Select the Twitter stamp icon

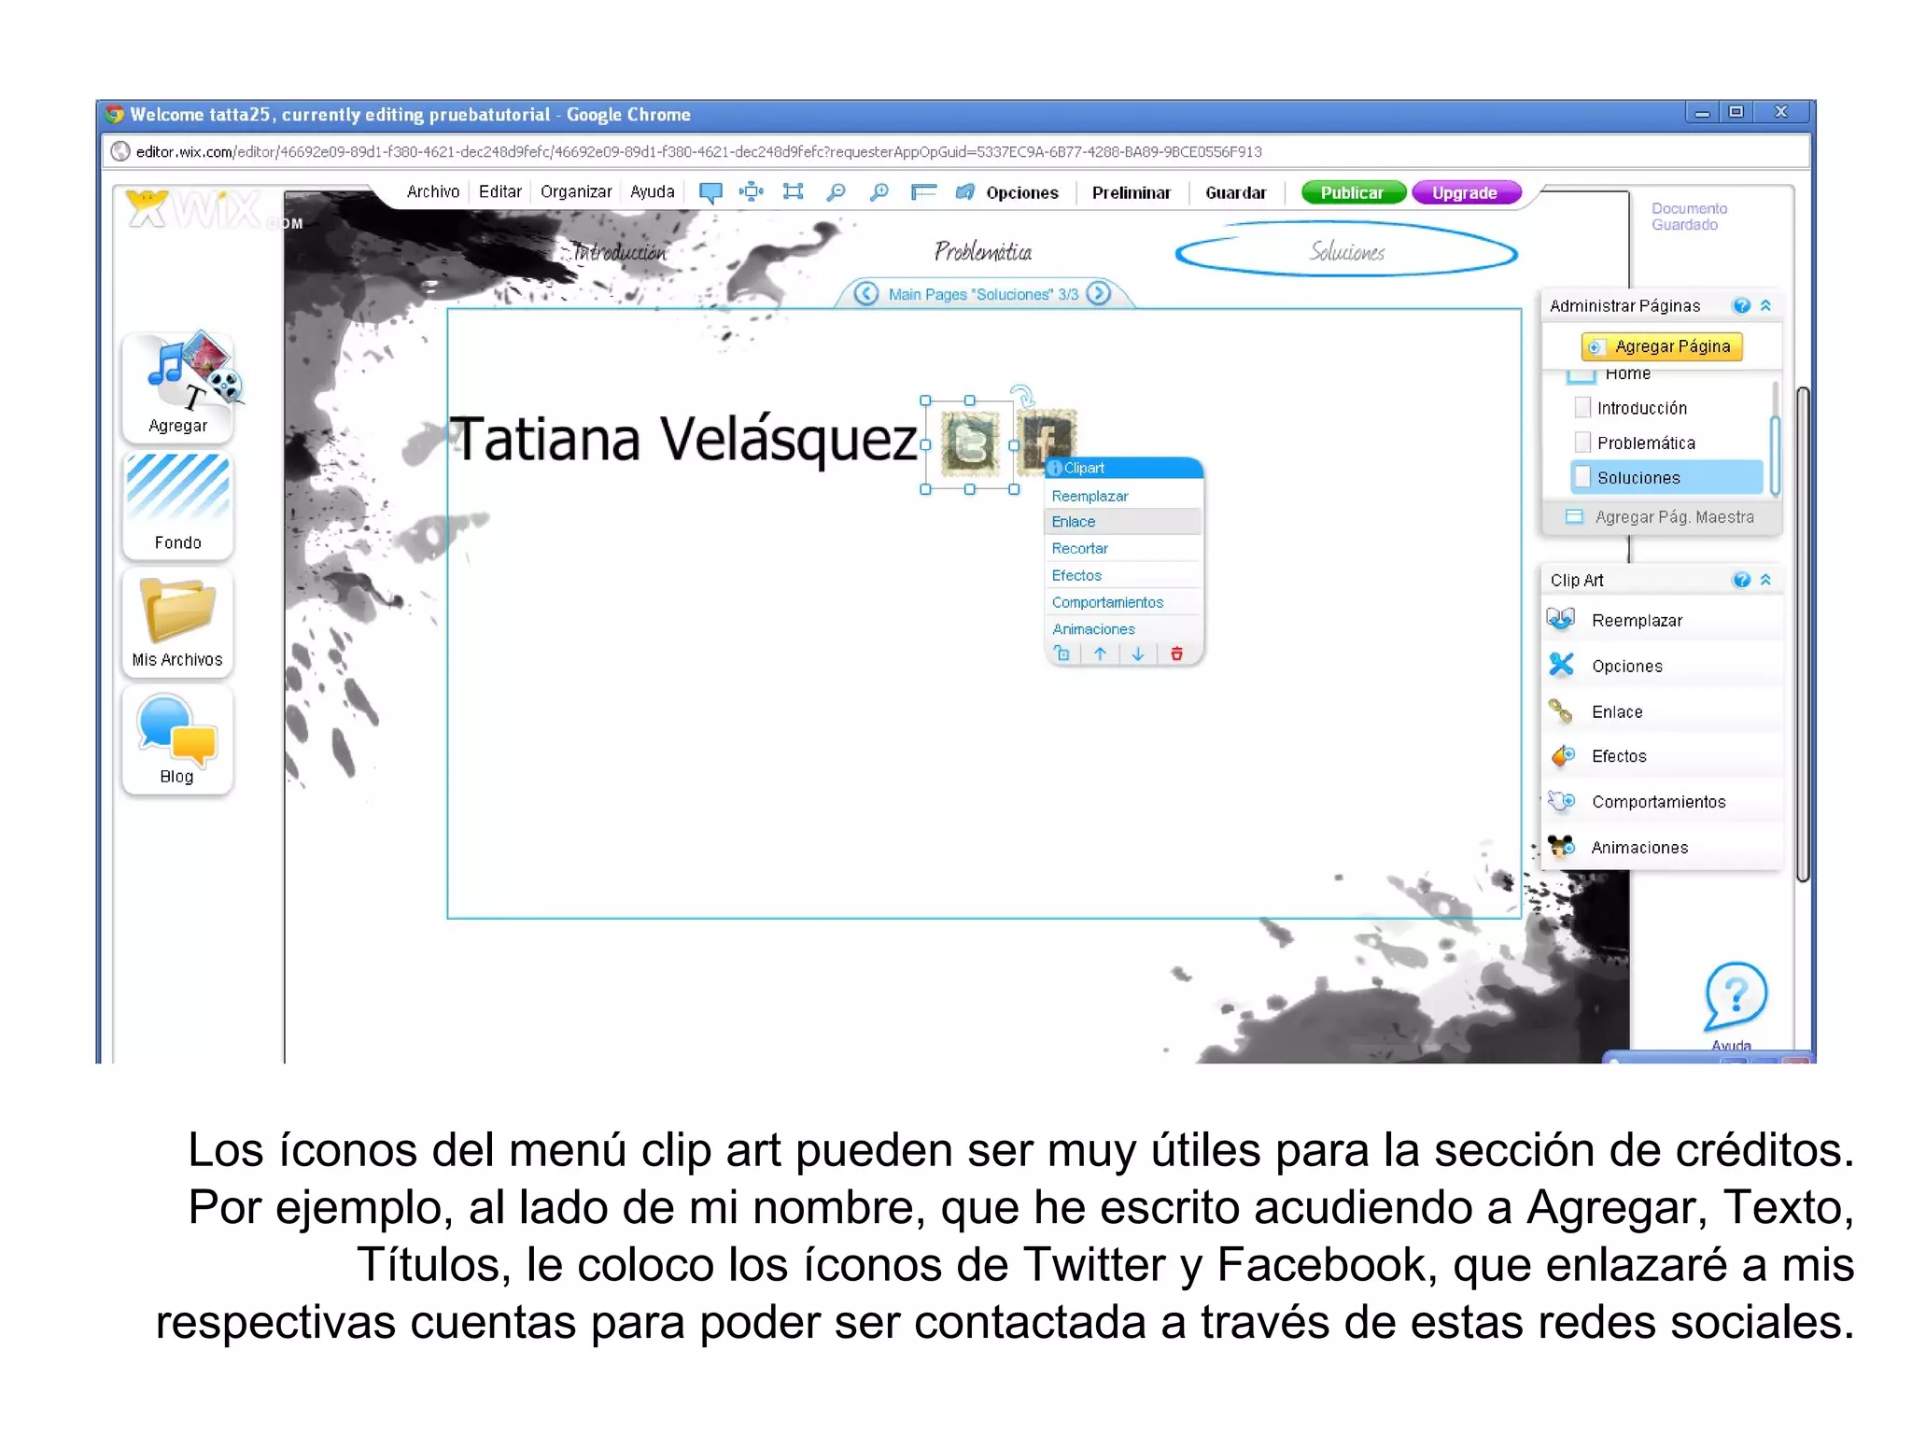click(969, 444)
